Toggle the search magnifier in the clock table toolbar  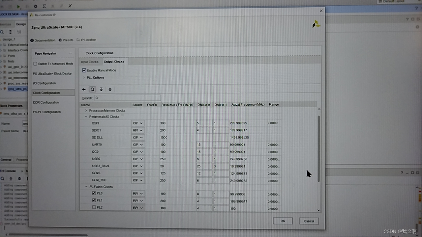(93, 89)
